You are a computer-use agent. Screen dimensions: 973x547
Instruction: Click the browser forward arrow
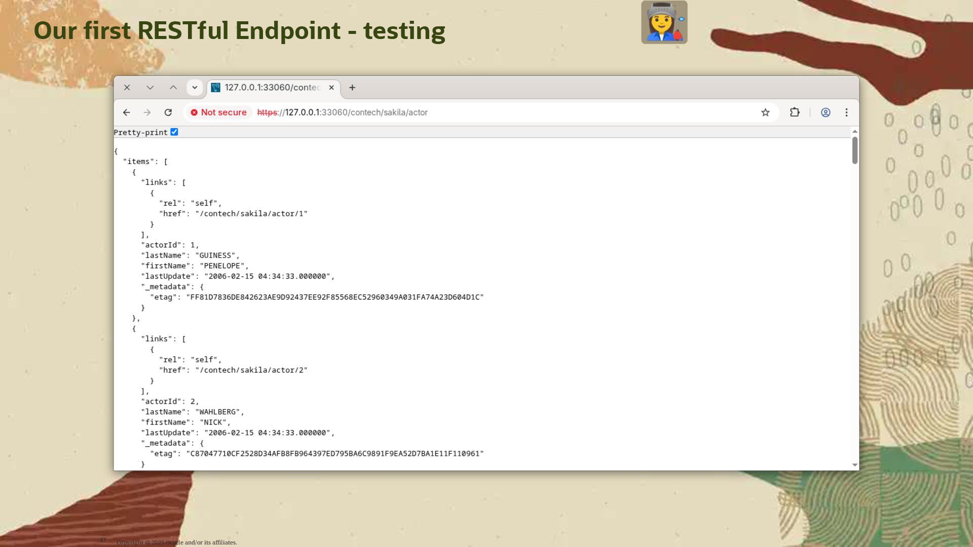[x=147, y=112]
